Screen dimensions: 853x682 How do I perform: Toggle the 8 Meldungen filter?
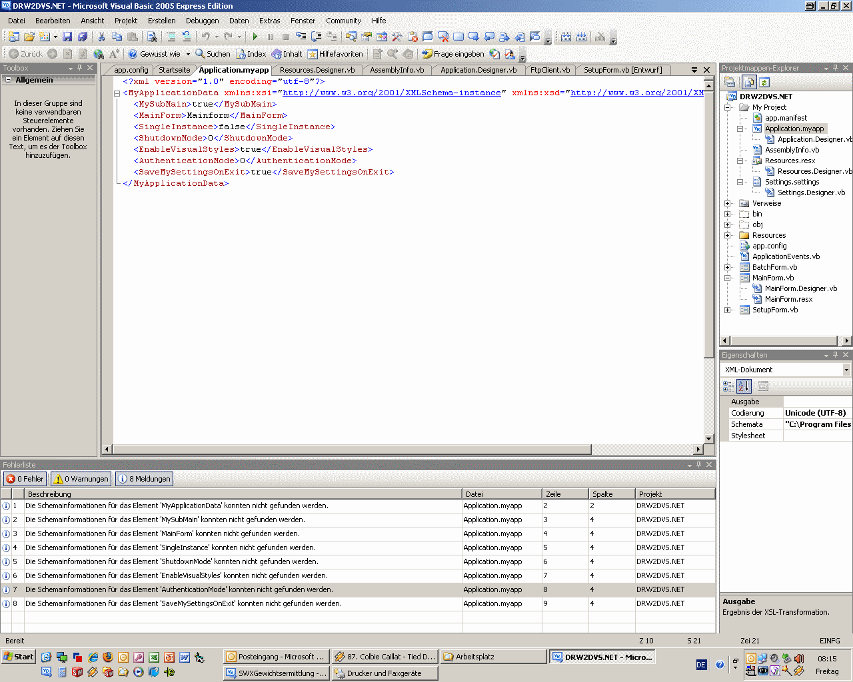pos(145,479)
